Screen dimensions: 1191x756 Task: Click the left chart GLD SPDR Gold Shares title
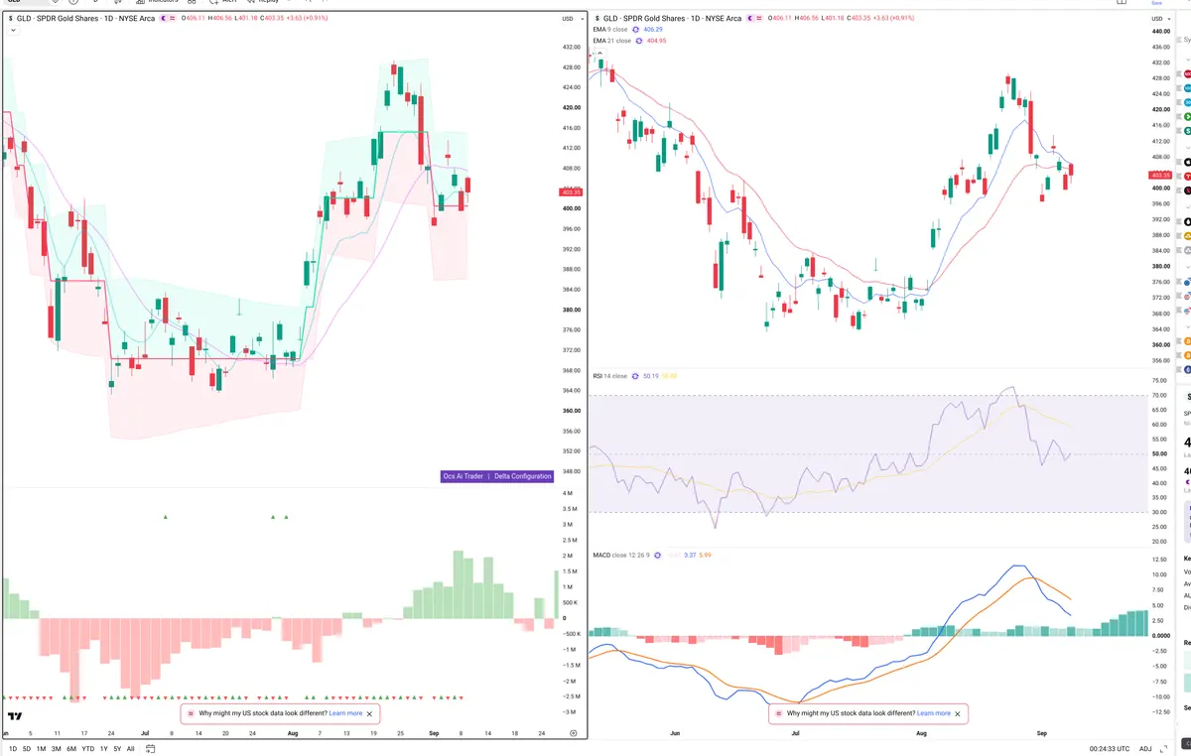(x=85, y=19)
